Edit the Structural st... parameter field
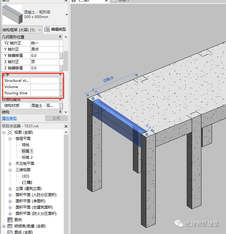Screen dimensions: 226x234 45,81
